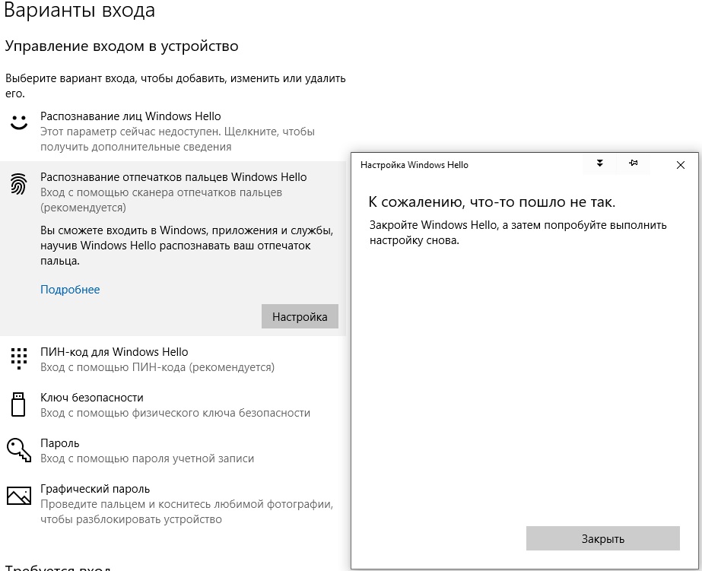Click the dialog title Настройка Windows Hello
The image size is (702, 571).
click(x=414, y=165)
